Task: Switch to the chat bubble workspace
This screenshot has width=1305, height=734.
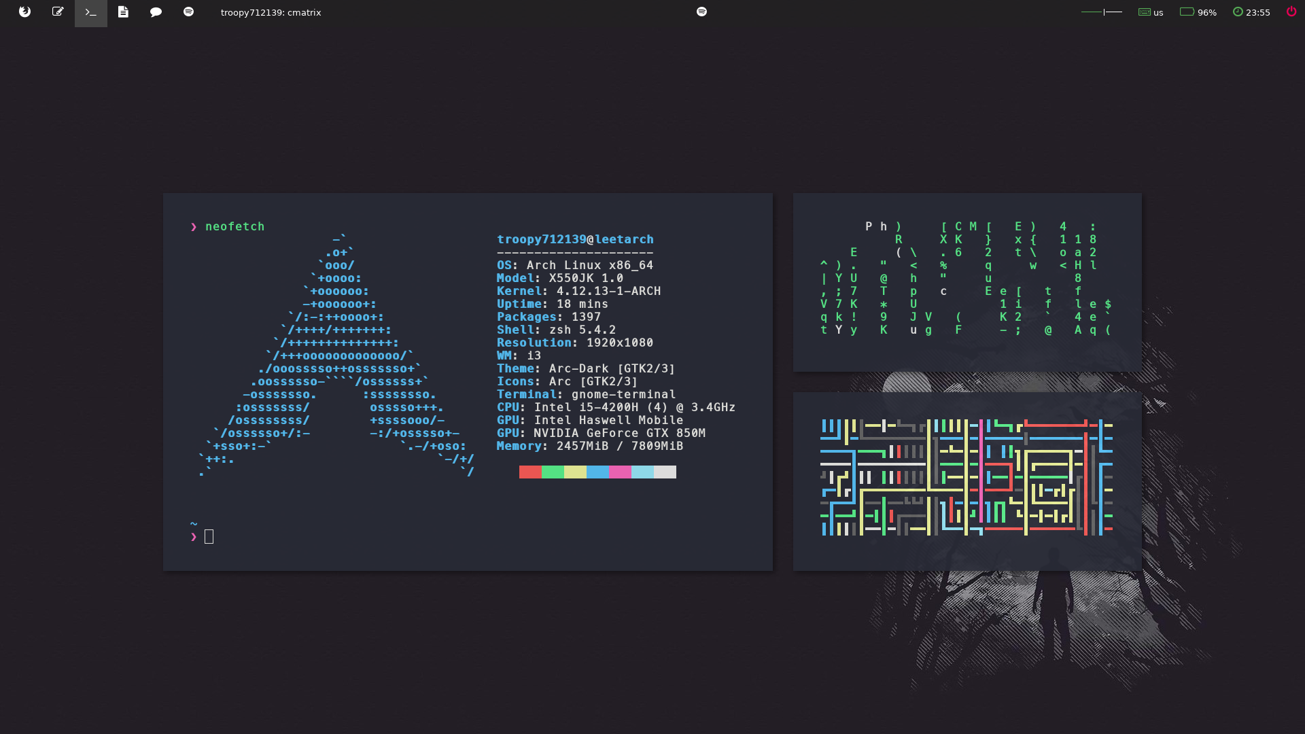Action: pyautogui.click(x=156, y=12)
